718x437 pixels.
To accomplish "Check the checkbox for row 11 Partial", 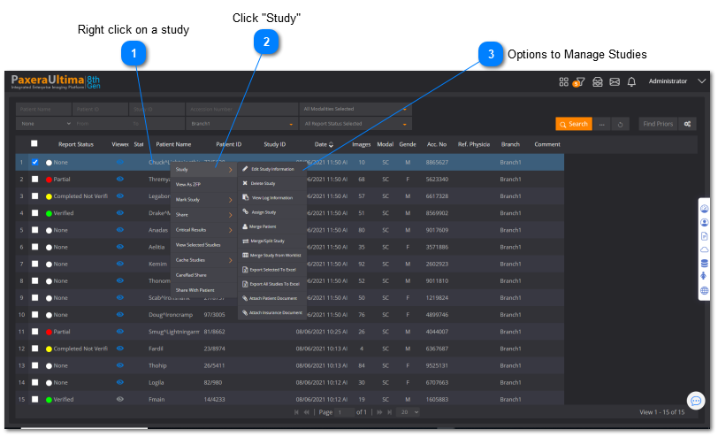I will [34, 332].
